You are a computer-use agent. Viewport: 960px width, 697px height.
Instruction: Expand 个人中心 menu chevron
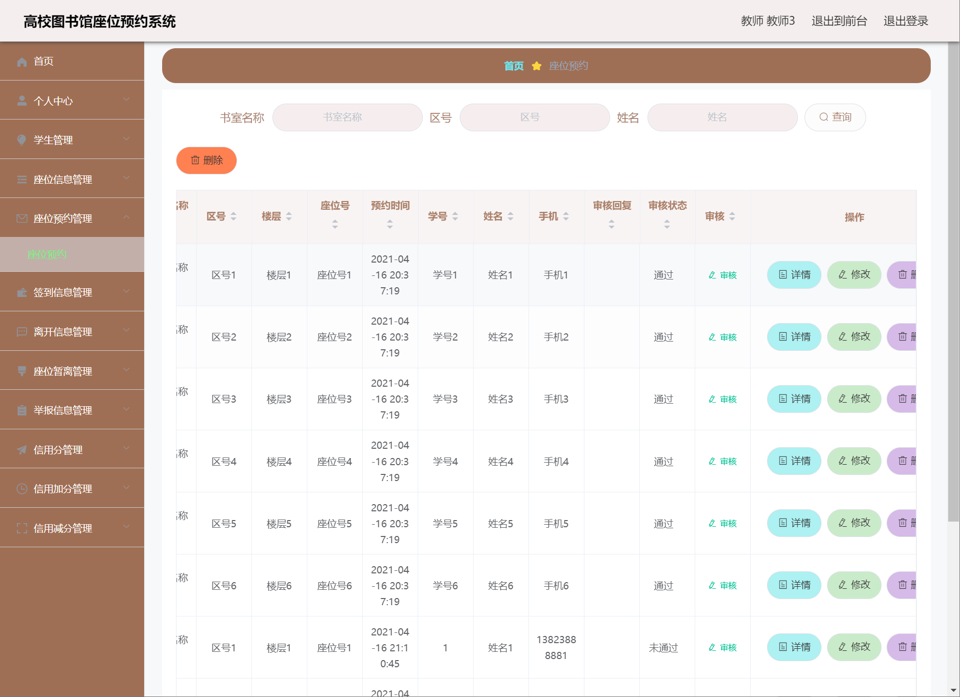pos(126,99)
